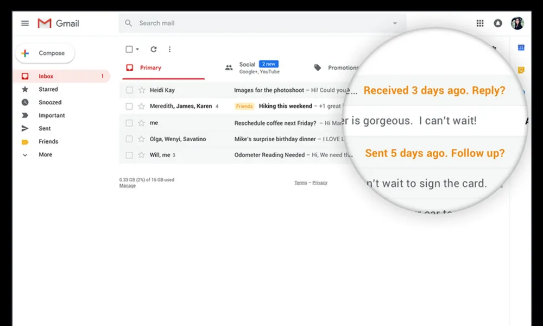Open the Terms link
Viewport: 543px width, 326px height.
[301, 183]
